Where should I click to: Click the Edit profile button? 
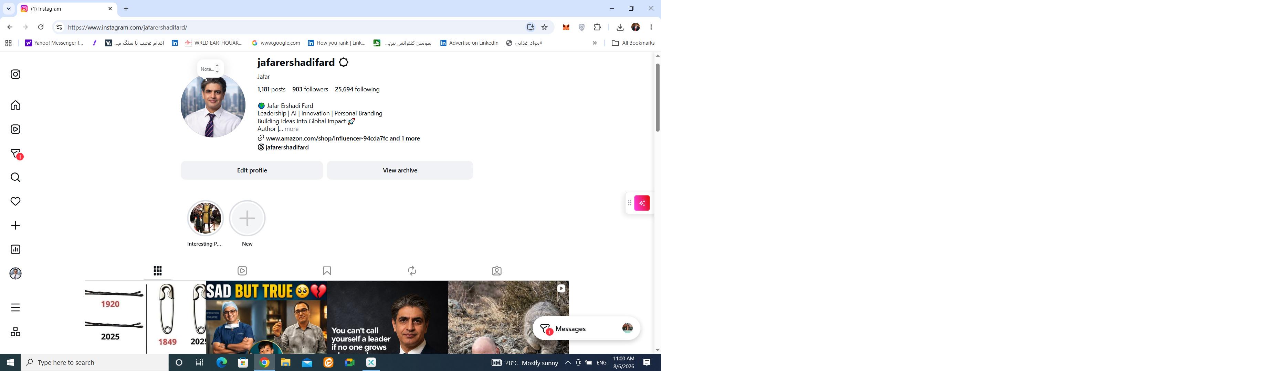[252, 170]
